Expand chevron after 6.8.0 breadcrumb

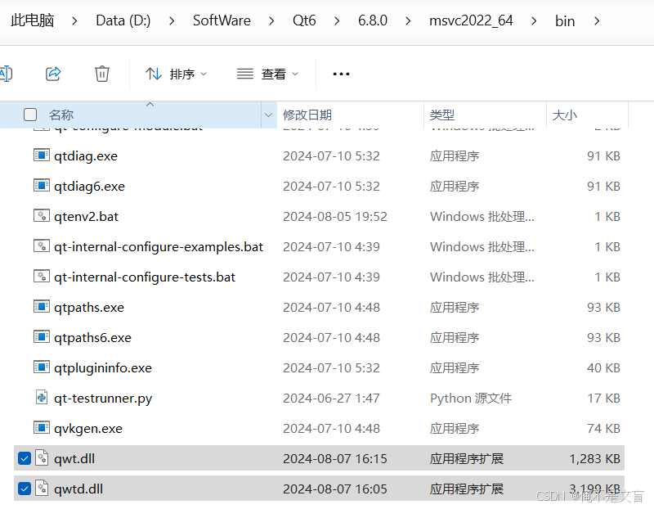[408, 20]
